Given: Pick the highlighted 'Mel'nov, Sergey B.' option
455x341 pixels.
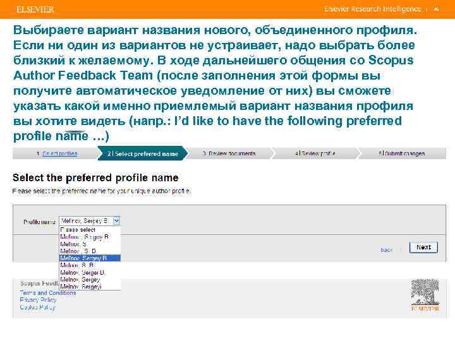Looking at the screenshot, I should pos(90,258).
